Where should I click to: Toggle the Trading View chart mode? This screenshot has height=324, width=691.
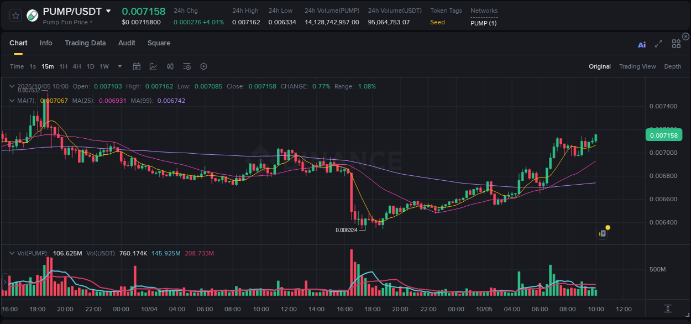click(x=637, y=66)
